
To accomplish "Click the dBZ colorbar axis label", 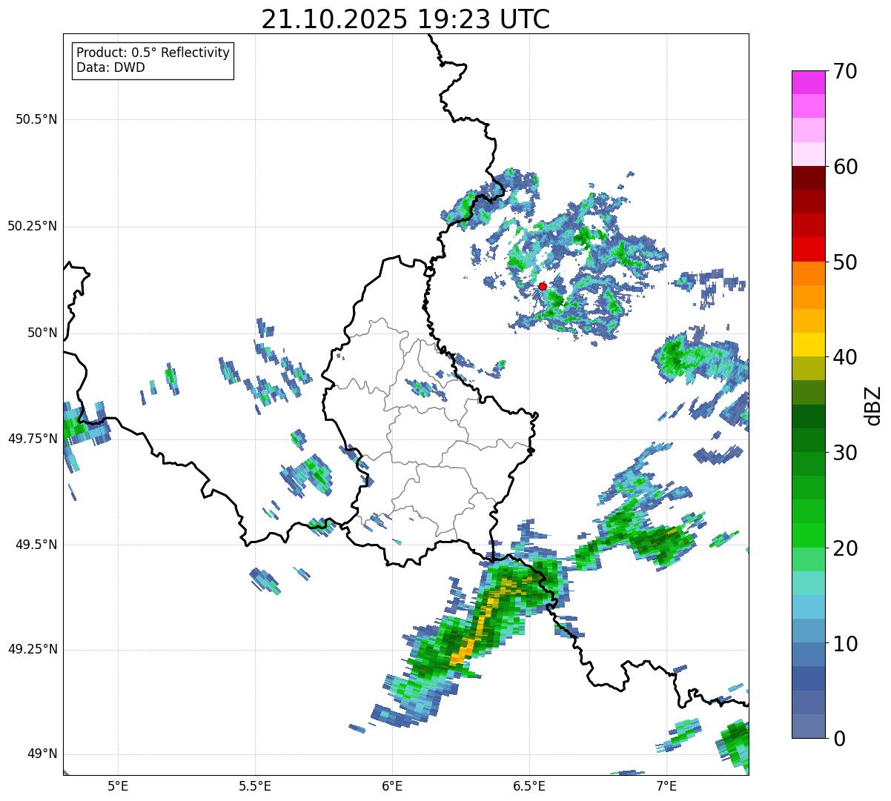I will (873, 405).
